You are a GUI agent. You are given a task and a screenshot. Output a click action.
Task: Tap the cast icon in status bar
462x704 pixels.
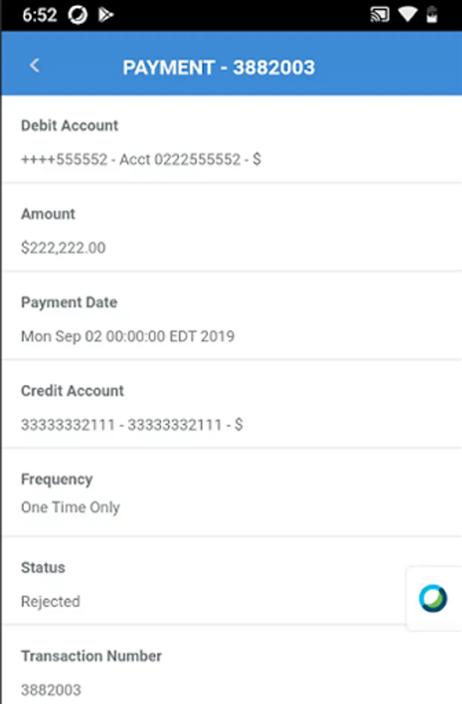[379, 15]
